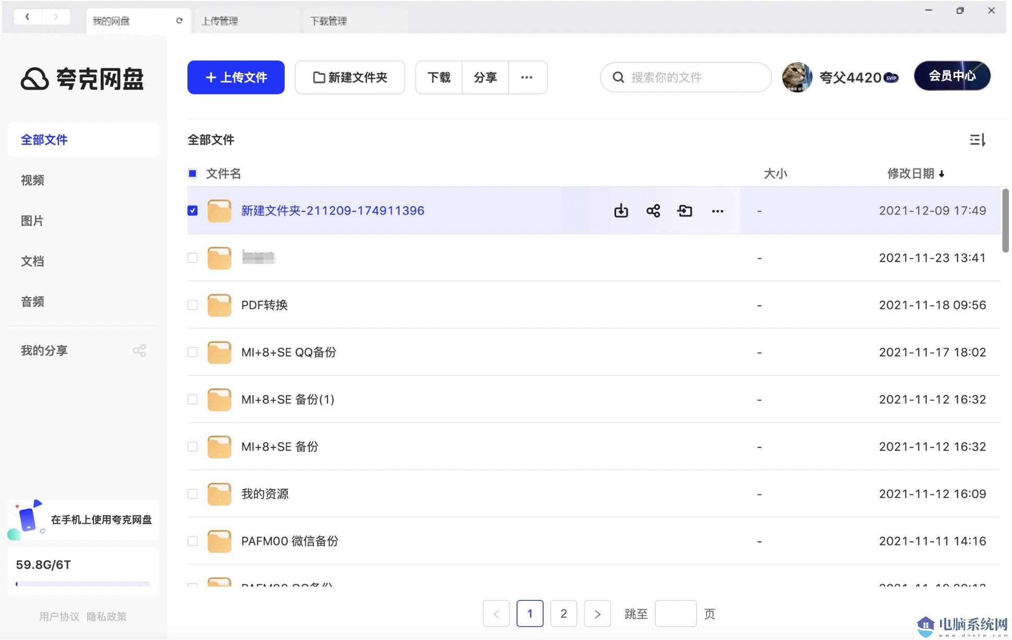
Task: Open 我的分享 in sidebar
Action: (x=44, y=351)
